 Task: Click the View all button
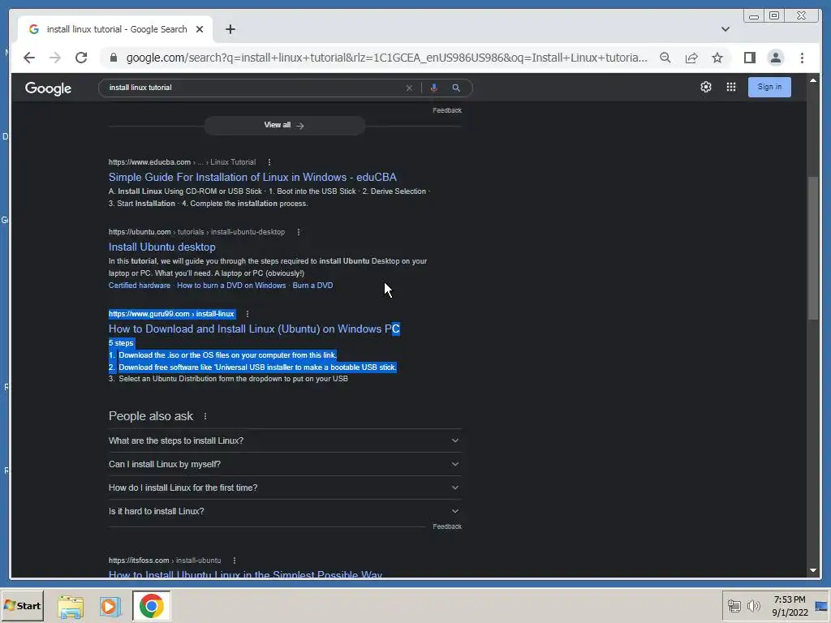tap(285, 125)
